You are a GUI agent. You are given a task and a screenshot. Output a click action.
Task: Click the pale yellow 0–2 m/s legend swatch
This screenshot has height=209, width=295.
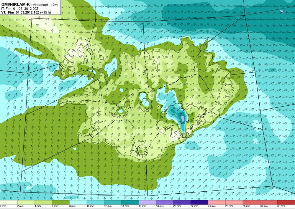coord(9,203)
